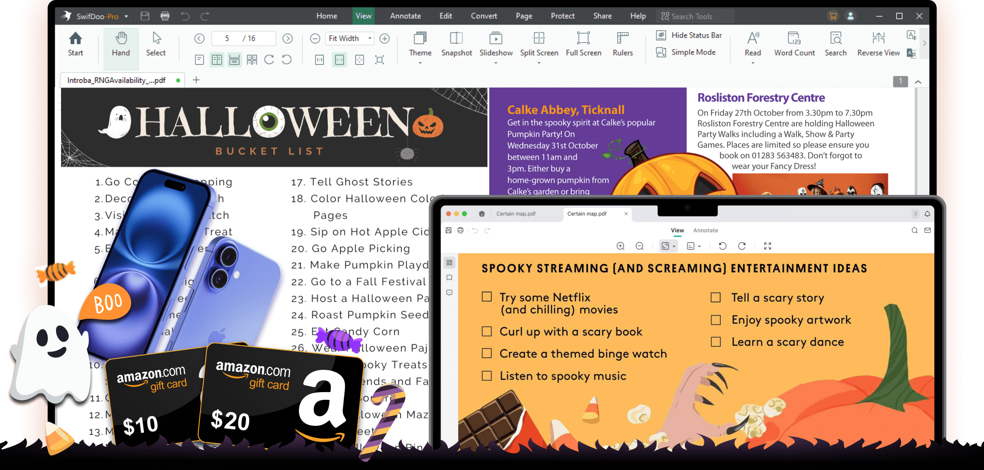Choose the Select cursor tool

click(x=156, y=44)
